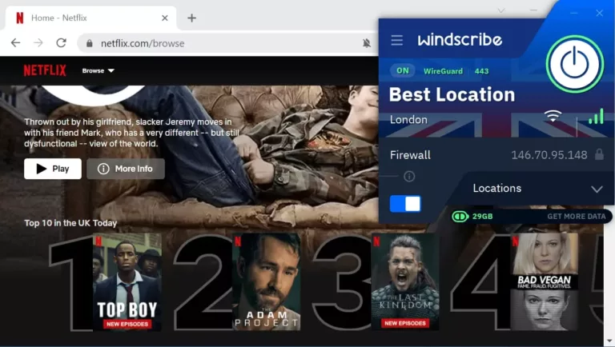Click the firewall info icon

tap(409, 177)
